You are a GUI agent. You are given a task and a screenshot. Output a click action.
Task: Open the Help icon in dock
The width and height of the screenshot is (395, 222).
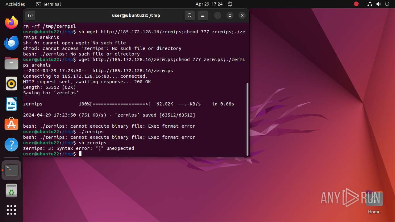(x=11, y=145)
